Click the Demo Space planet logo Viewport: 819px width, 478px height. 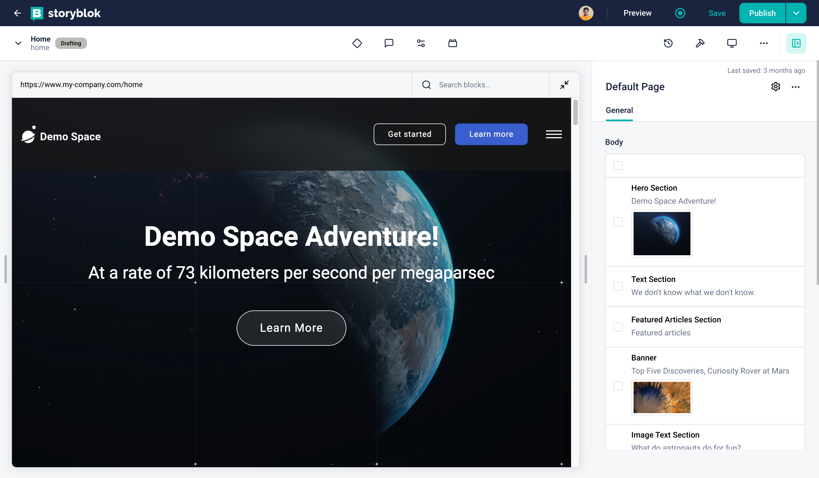61,135
